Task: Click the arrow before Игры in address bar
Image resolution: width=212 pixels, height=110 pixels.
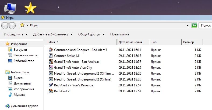Action: coord(27,25)
